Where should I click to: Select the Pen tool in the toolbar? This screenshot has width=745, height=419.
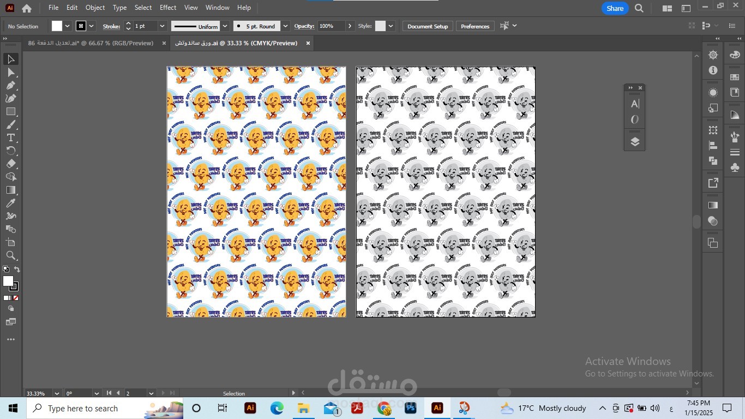click(x=10, y=85)
